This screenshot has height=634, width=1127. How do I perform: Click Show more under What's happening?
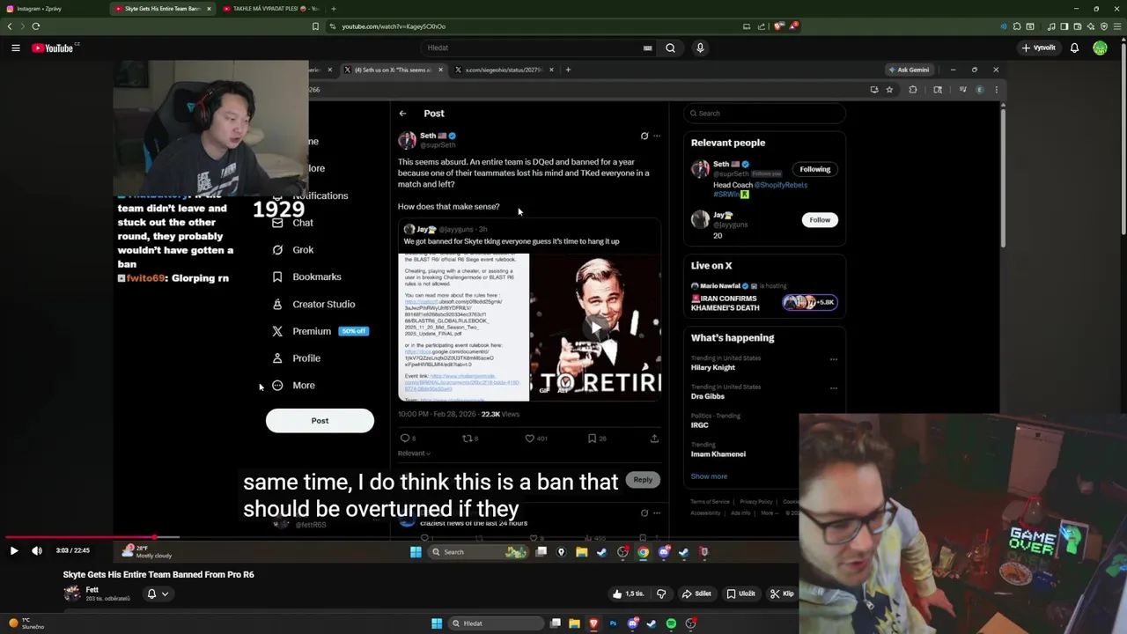709,476
